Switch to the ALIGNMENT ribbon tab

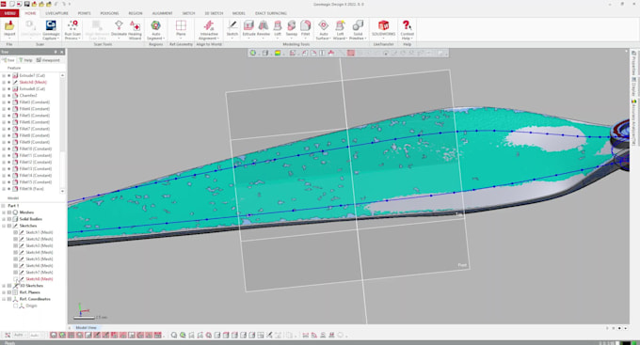point(163,13)
